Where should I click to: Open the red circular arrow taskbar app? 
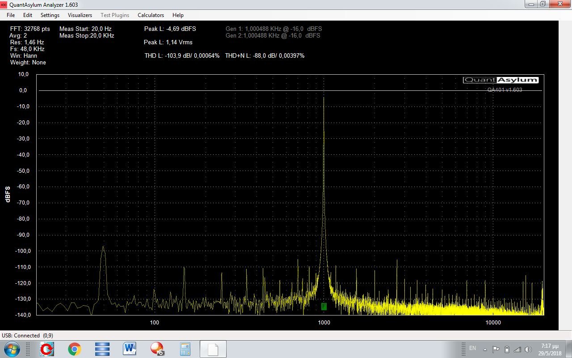coord(47,349)
